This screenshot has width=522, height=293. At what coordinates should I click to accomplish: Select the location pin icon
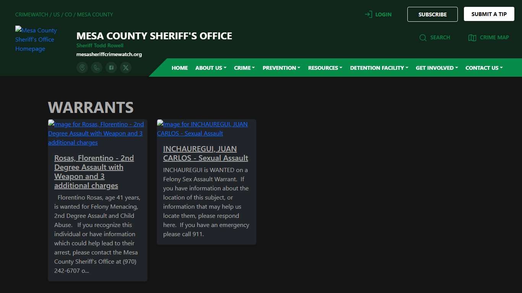82,67
